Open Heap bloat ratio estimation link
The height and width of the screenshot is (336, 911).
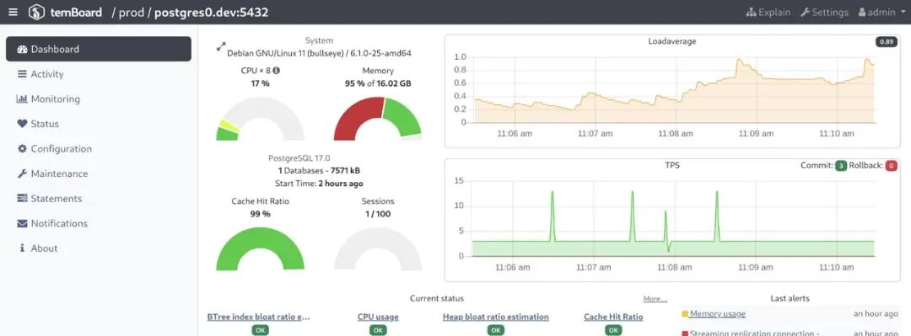tap(496, 317)
